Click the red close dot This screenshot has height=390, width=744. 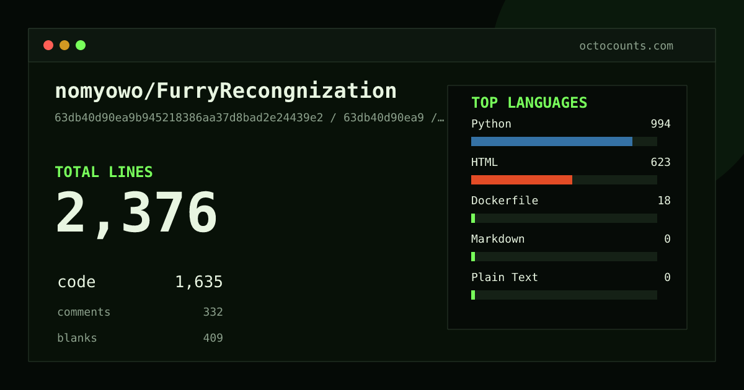pos(48,45)
